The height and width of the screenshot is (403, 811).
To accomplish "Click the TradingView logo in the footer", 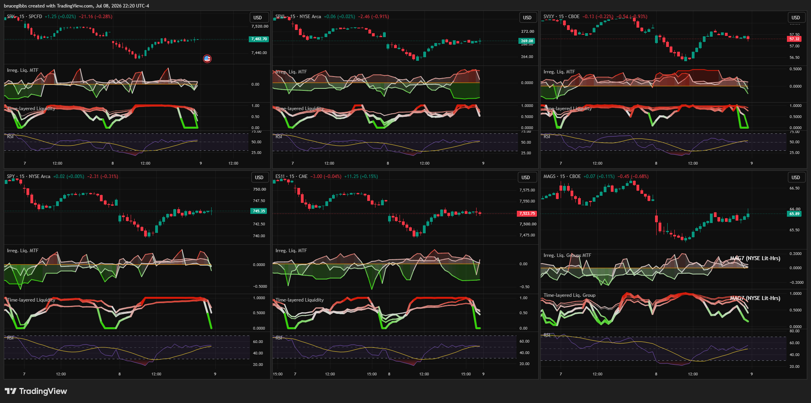I will coord(36,391).
